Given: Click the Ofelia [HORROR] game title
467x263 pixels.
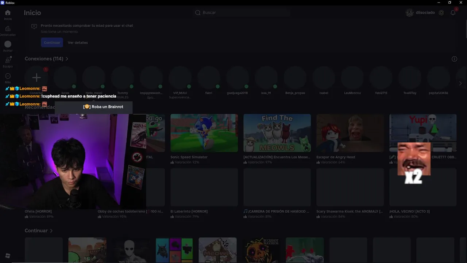Looking at the screenshot, I should pos(38,211).
